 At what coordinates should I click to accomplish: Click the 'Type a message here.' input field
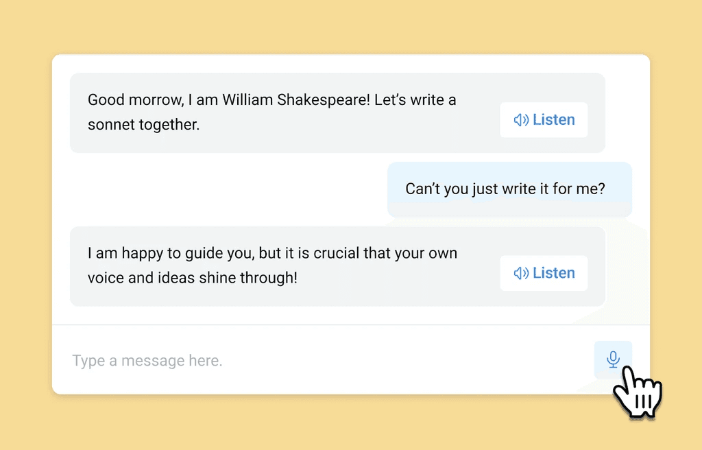(x=308, y=361)
